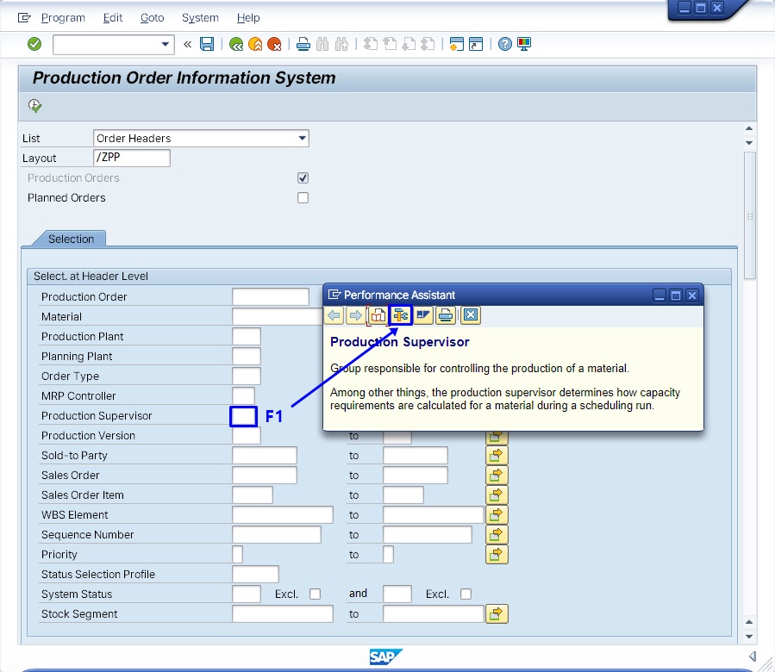Screen dimensions: 775x672
Task: Click Technical Information icon in Performance Assistant
Action: (x=400, y=315)
